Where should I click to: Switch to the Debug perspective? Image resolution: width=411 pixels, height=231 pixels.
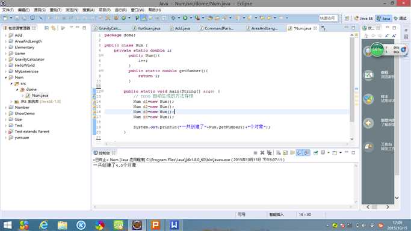coord(401,18)
